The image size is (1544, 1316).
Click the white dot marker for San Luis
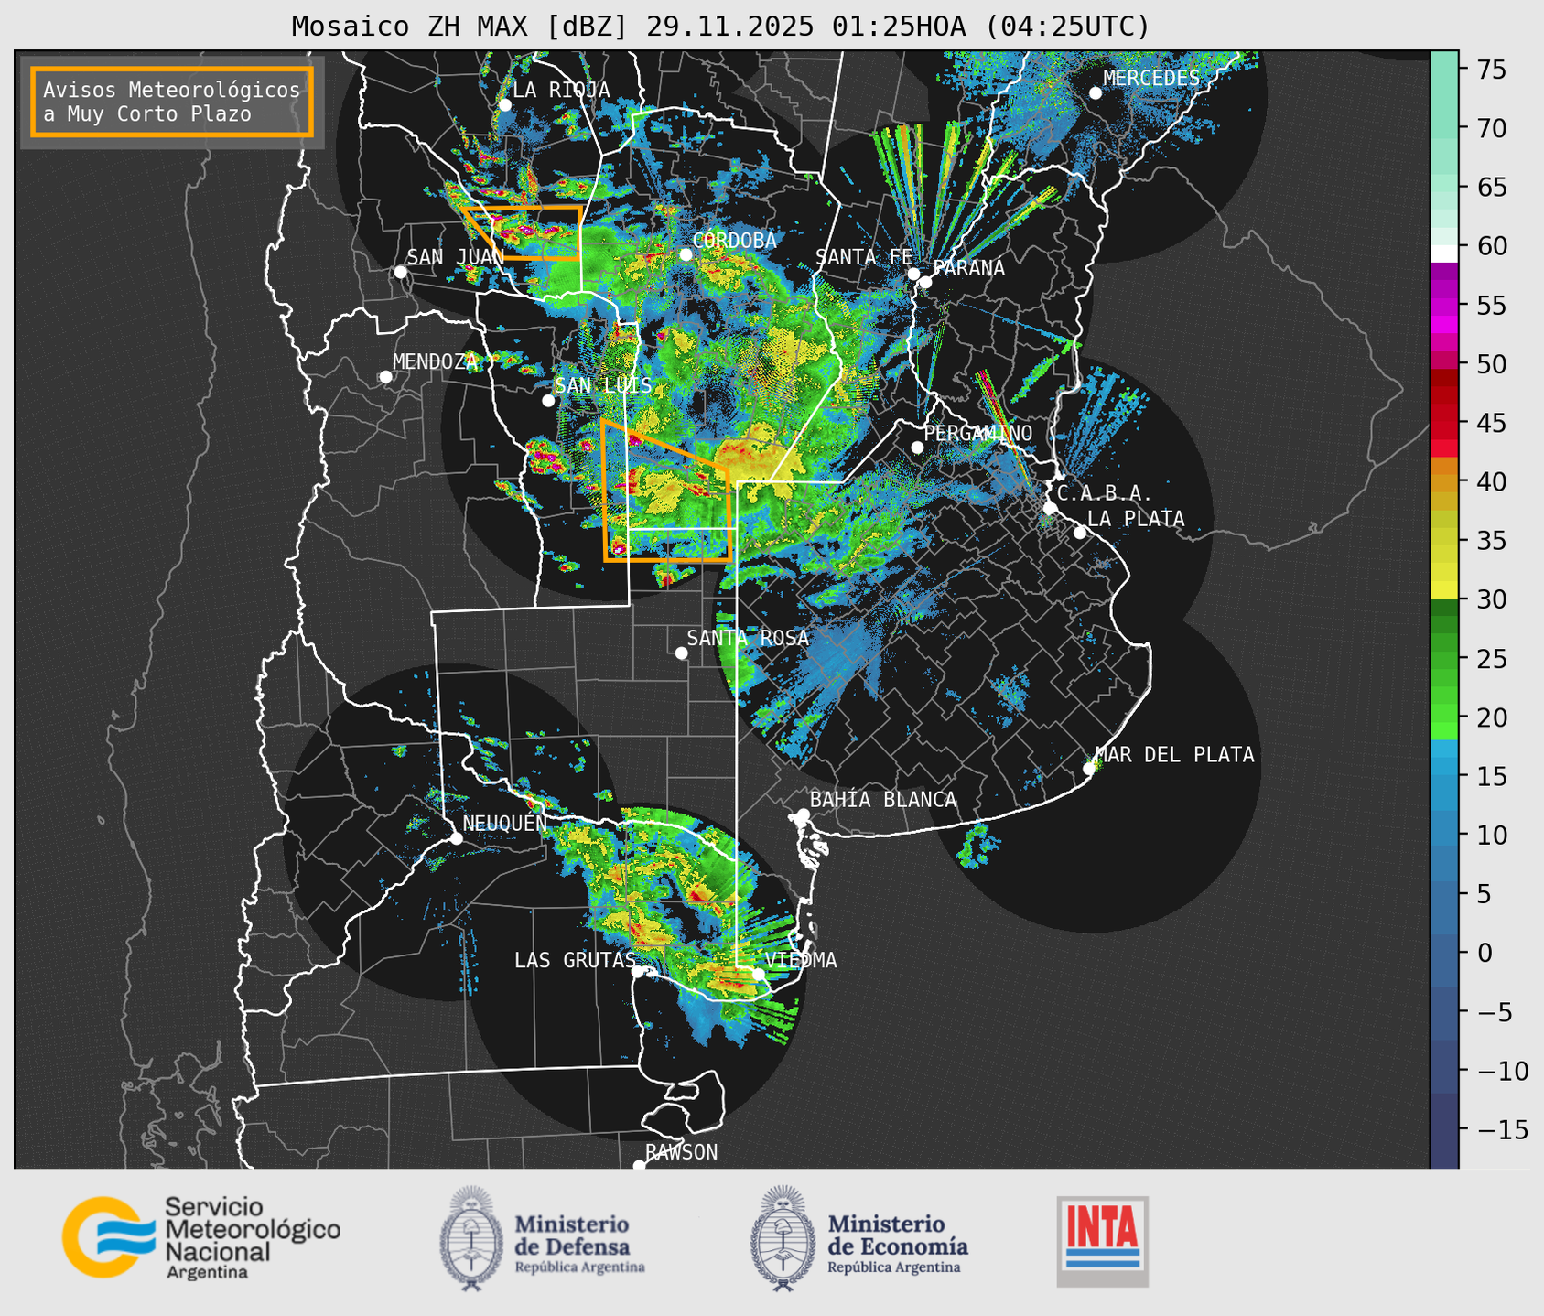(548, 401)
